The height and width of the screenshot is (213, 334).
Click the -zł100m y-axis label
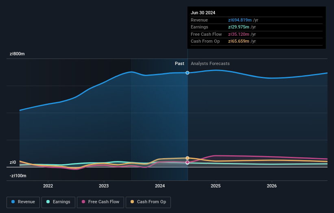click(18, 176)
